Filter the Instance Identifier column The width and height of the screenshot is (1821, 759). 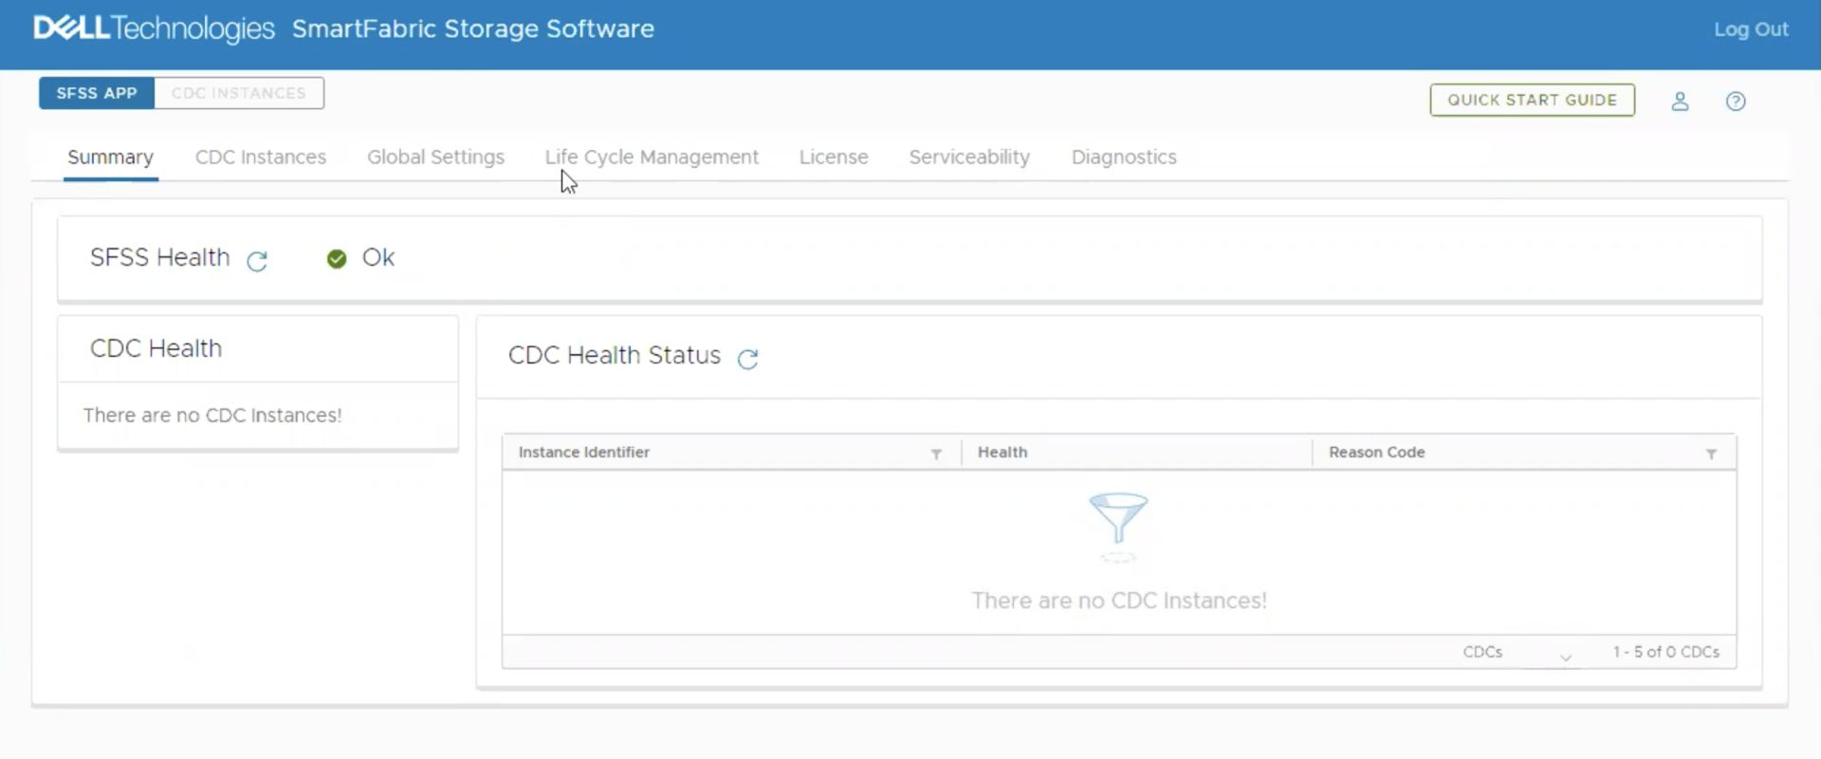[x=936, y=454]
